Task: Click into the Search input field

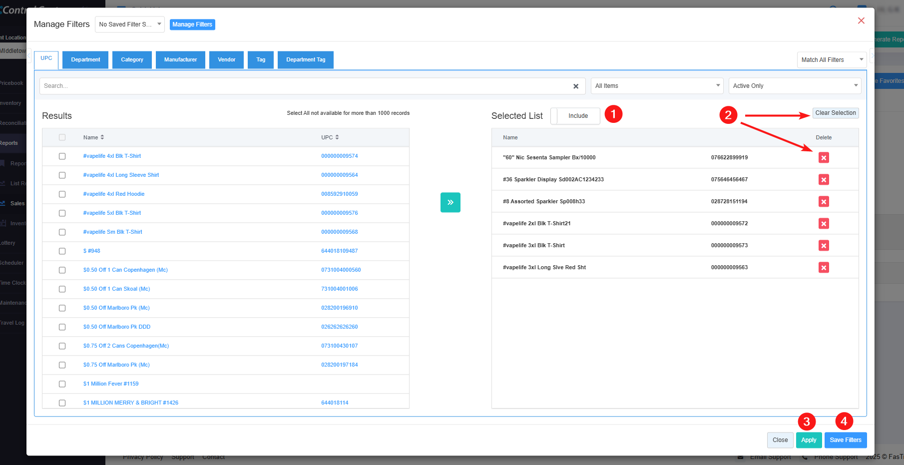Action: pos(305,86)
